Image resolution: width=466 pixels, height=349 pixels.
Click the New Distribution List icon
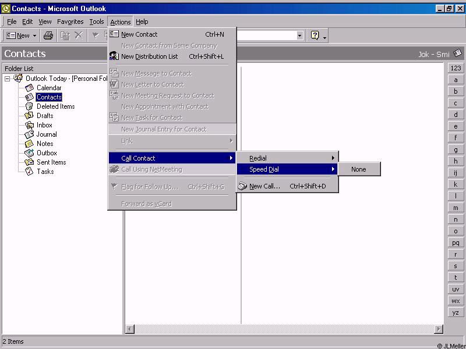click(x=114, y=56)
